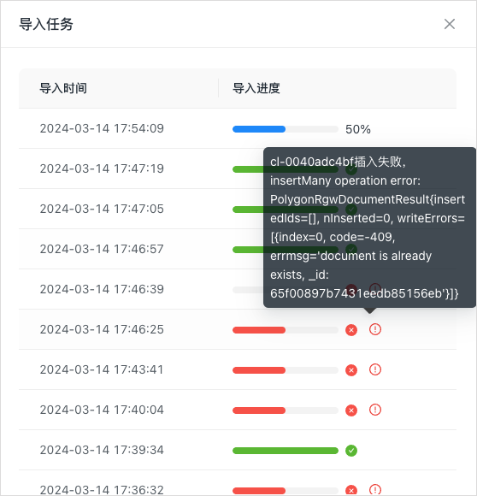This screenshot has width=477, height=496.
Task: Click error info icon for 17:46:25 task
Action: pyautogui.click(x=375, y=329)
